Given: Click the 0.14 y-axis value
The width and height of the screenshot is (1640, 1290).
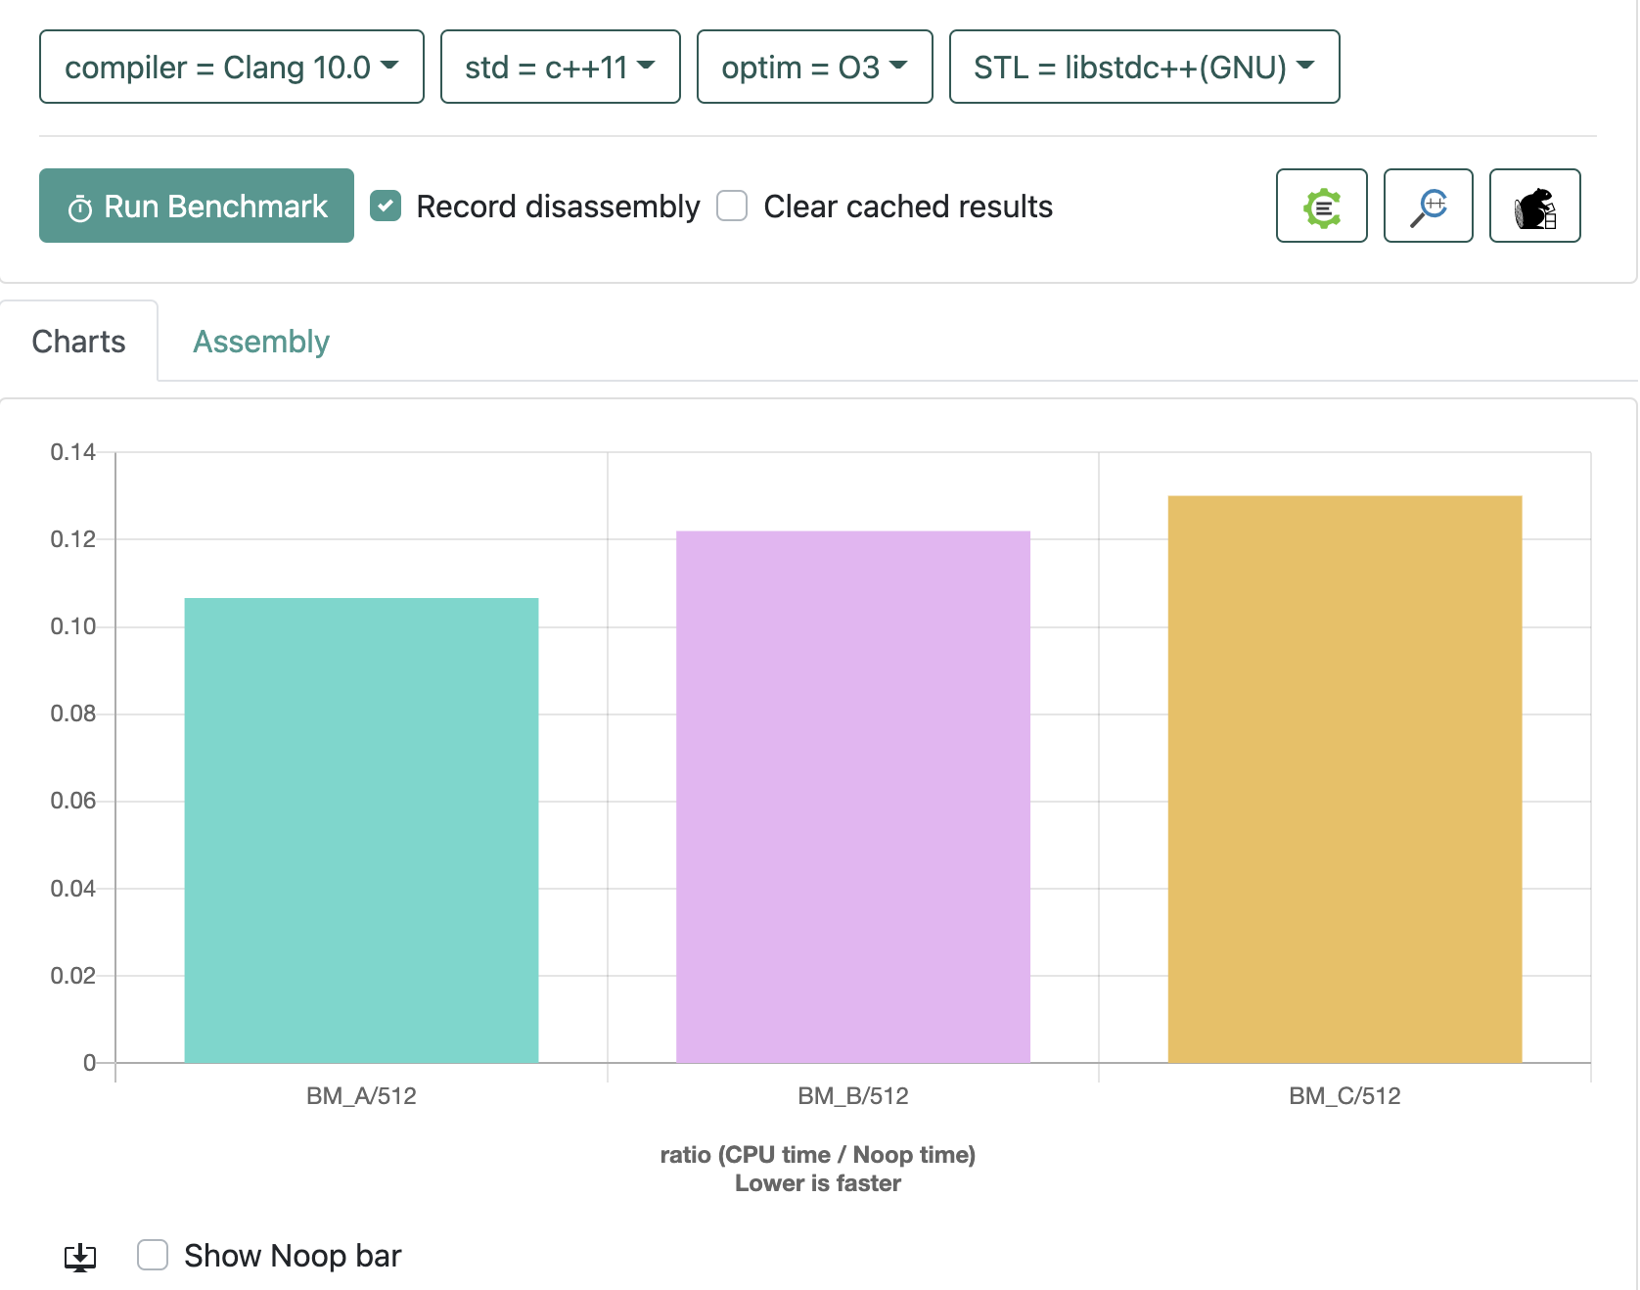Looking at the screenshot, I should [x=73, y=452].
